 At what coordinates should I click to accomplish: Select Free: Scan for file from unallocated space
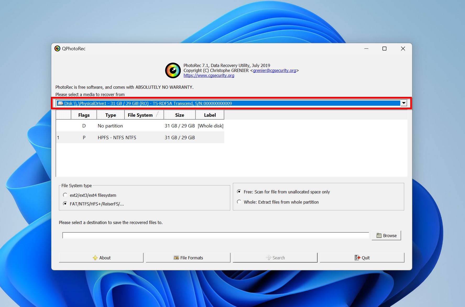tap(239, 192)
